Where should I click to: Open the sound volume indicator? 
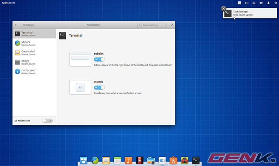coord(247,3)
